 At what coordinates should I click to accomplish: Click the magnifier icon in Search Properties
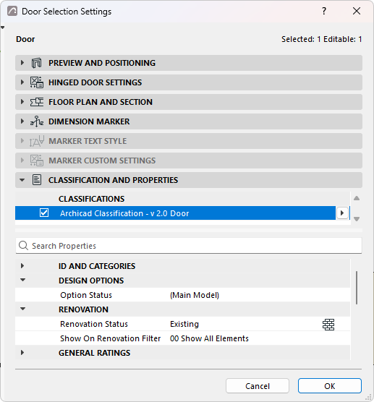point(23,246)
